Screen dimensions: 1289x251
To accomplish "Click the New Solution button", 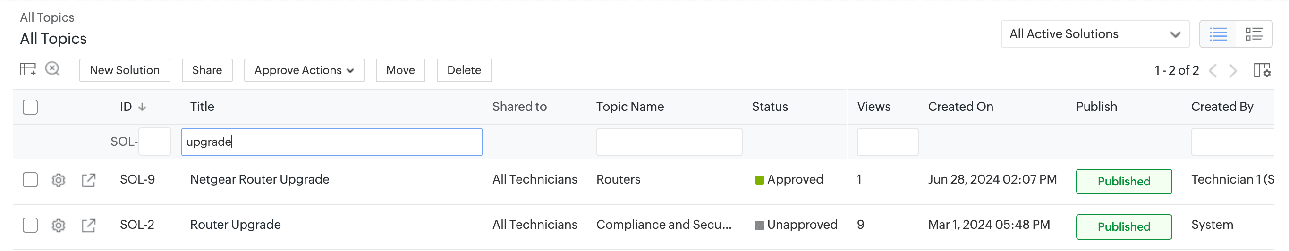I will coord(125,70).
